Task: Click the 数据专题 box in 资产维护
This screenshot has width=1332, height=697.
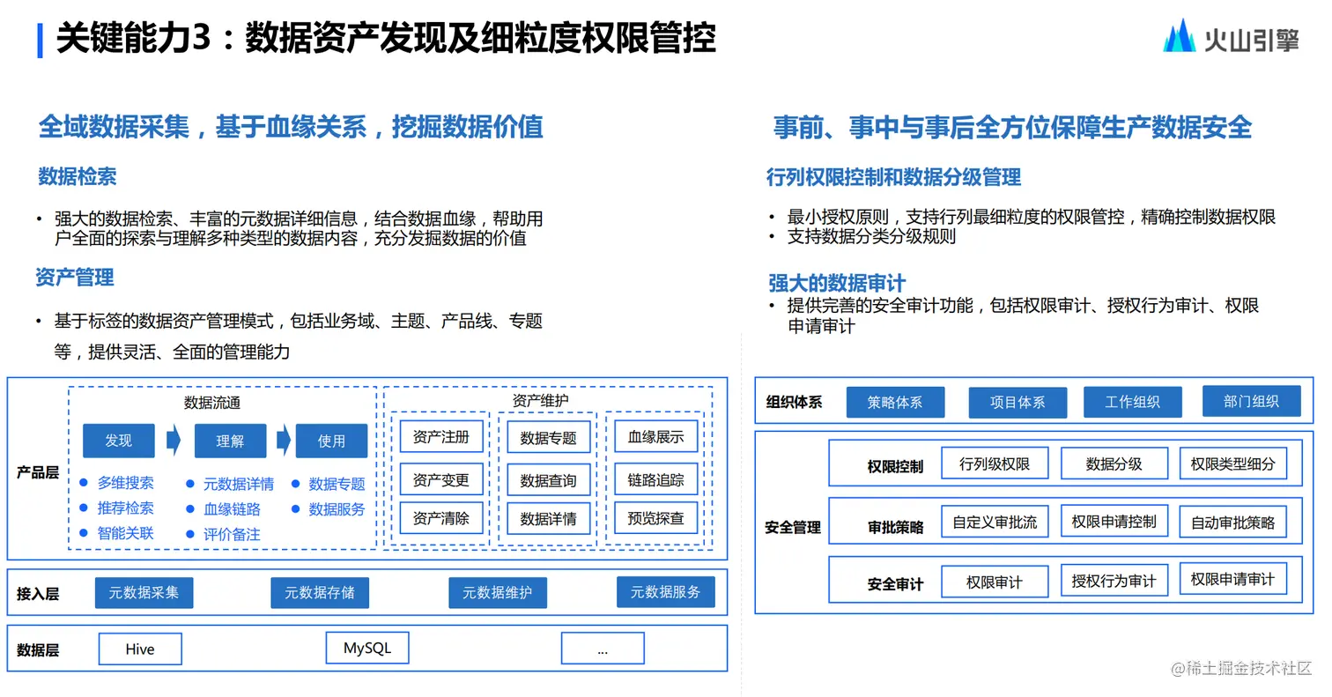Action: 548,438
